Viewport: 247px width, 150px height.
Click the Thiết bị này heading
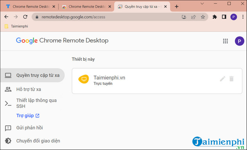tap(83, 59)
